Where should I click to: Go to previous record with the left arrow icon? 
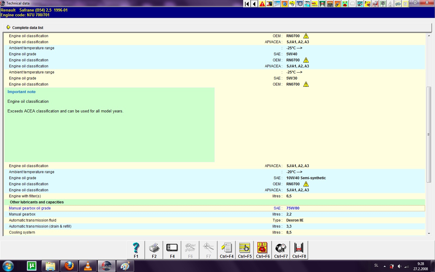click(254, 4)
